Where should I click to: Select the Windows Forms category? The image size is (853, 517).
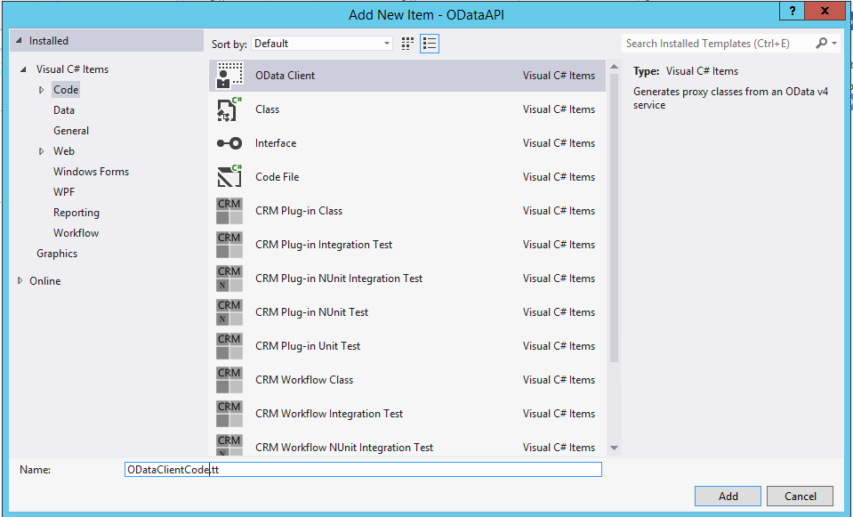91,172
